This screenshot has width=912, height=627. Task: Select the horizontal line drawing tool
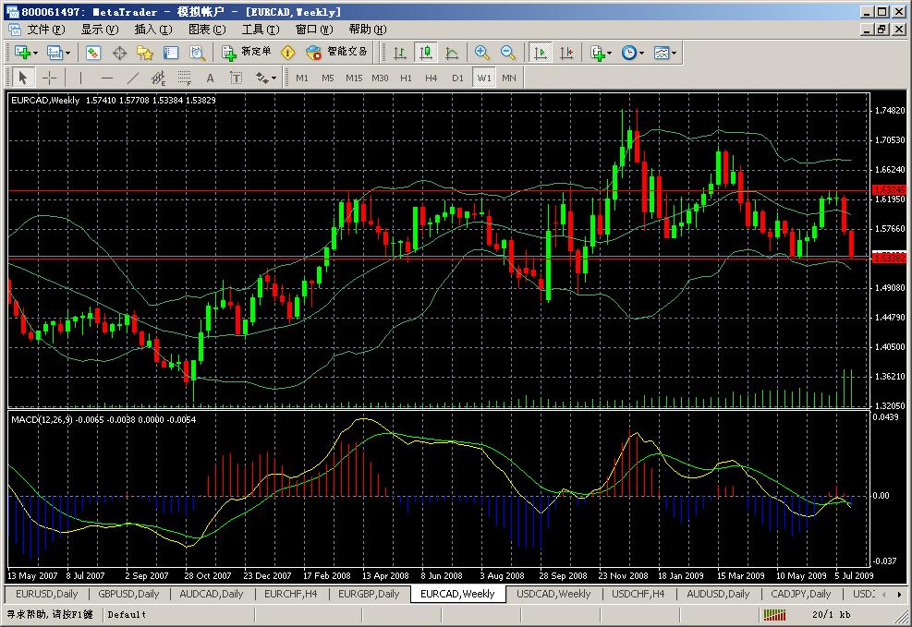tap(107, 78)
